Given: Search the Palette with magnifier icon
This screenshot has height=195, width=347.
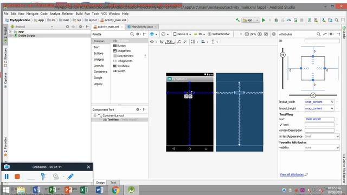Looking at the screenshot, I should pos(132,34).
